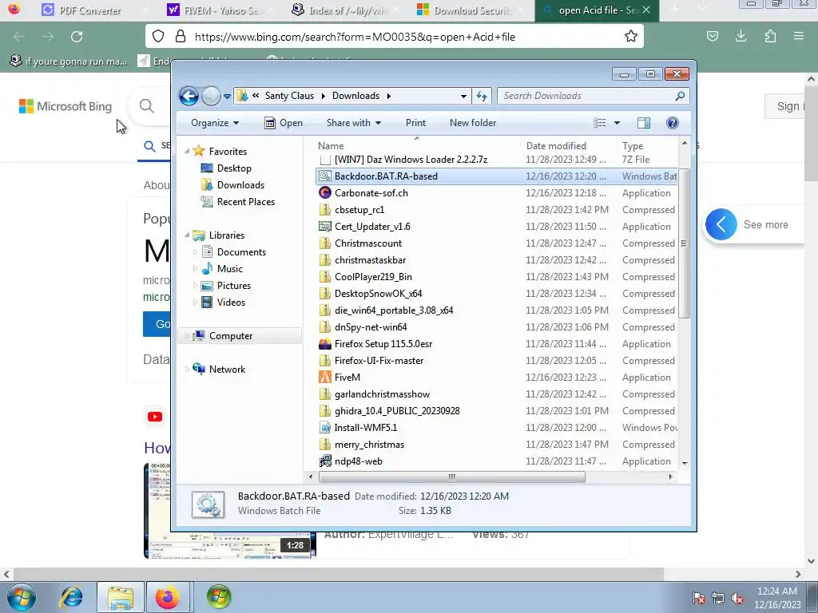The width and height of the screenshot is (818, 613).
Task: Click the FiveM application icon
Action: [x=325, y=378]
